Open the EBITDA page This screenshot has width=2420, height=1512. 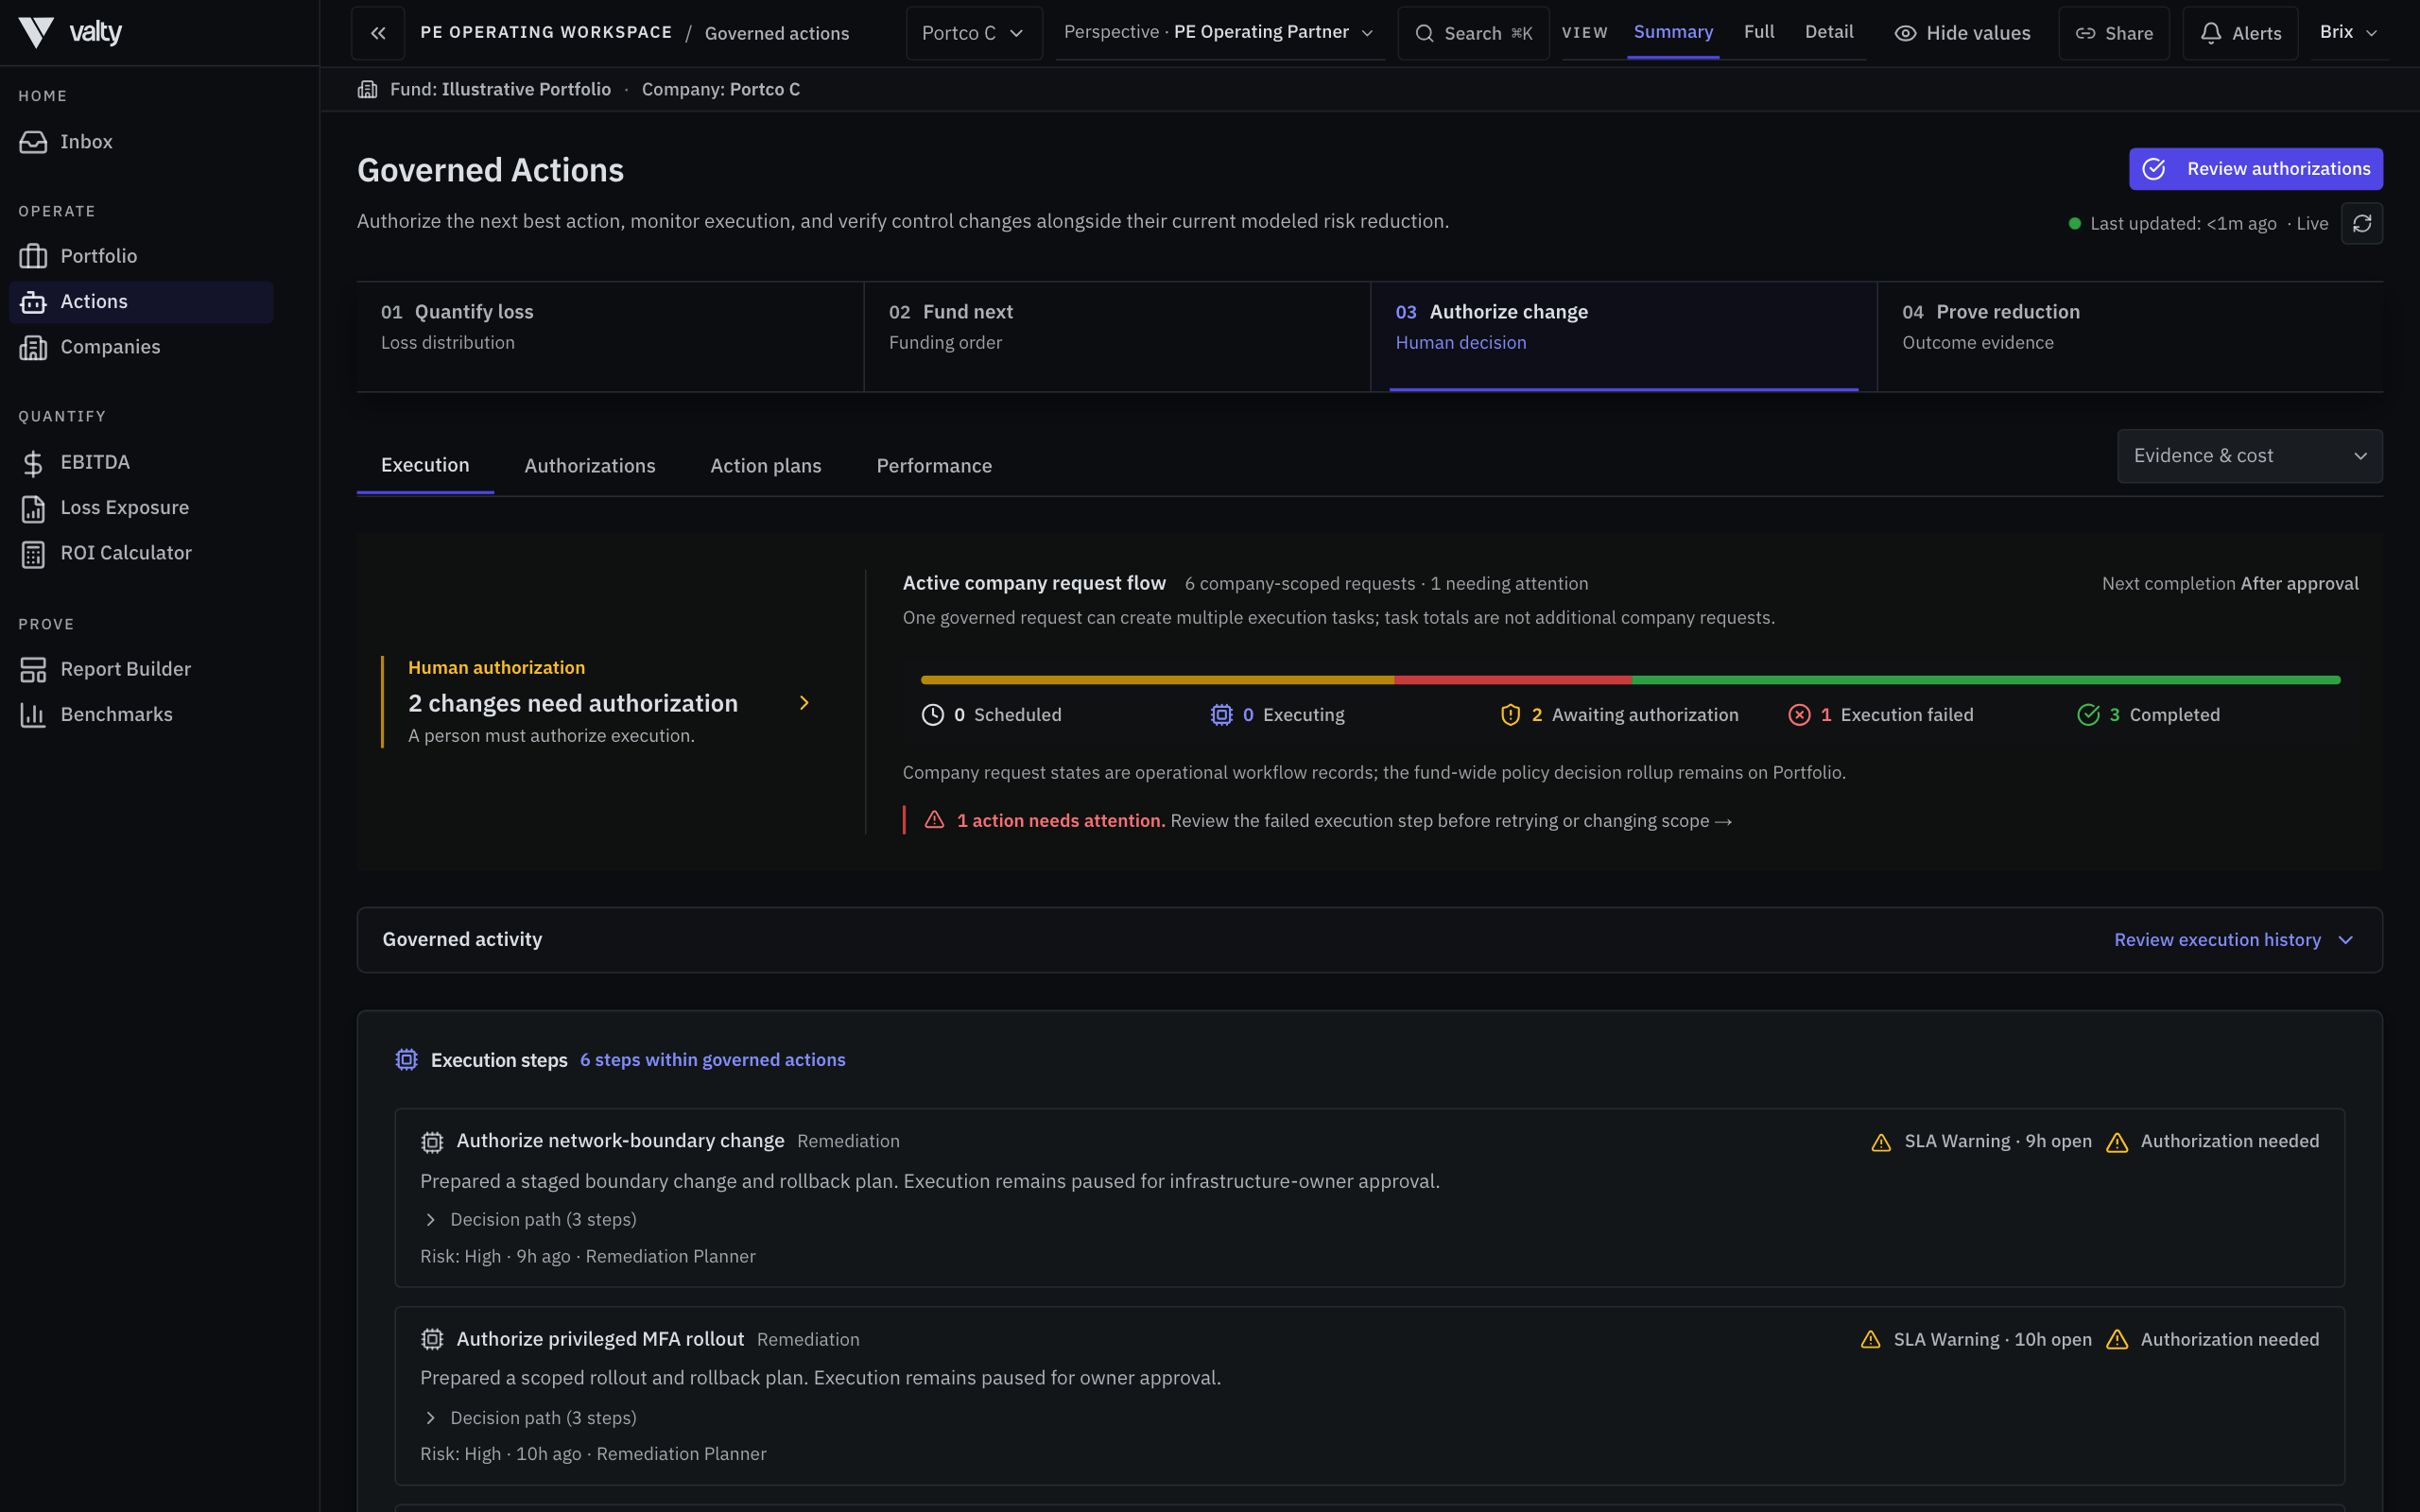141,462
